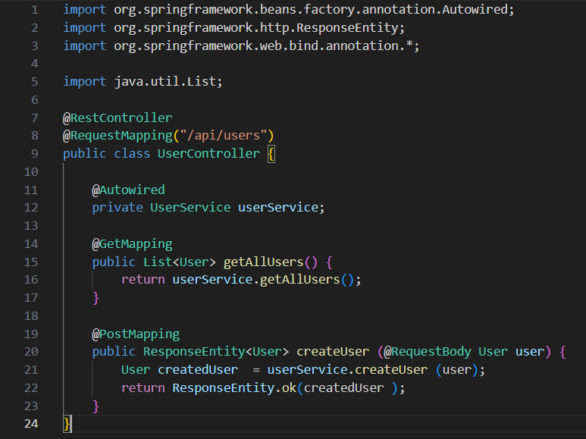Click the highlighted closing brace on line 24
This screenshot has width=586, height=439.
coord(67,423)
